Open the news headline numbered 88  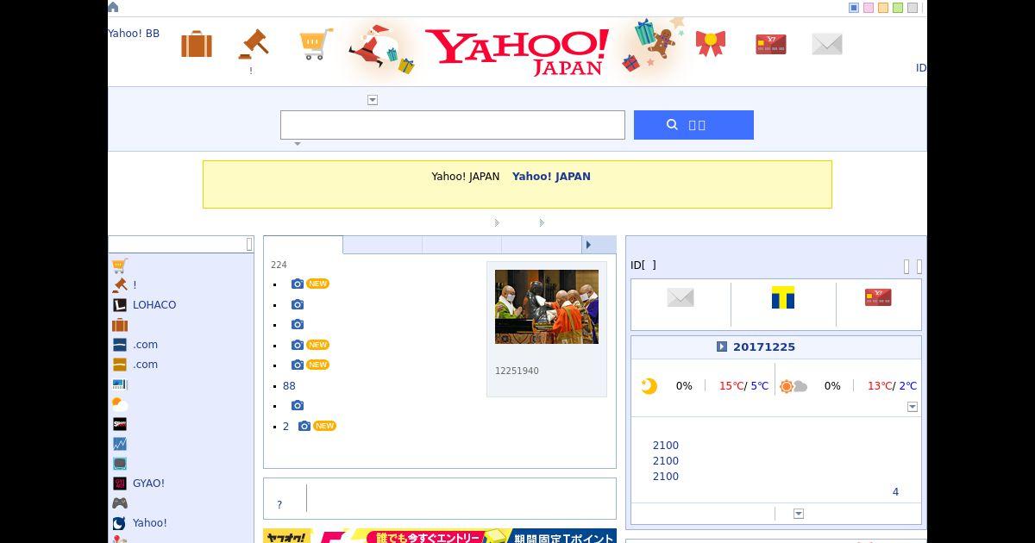click(x=289, y=386)
